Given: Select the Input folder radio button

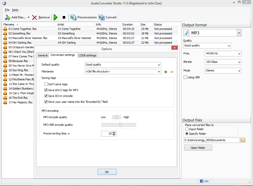Looking at the screenshot, I should [187, 129].
